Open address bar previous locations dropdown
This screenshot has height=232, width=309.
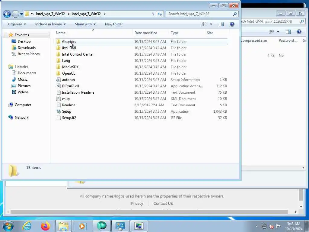(x=153, y=14)
